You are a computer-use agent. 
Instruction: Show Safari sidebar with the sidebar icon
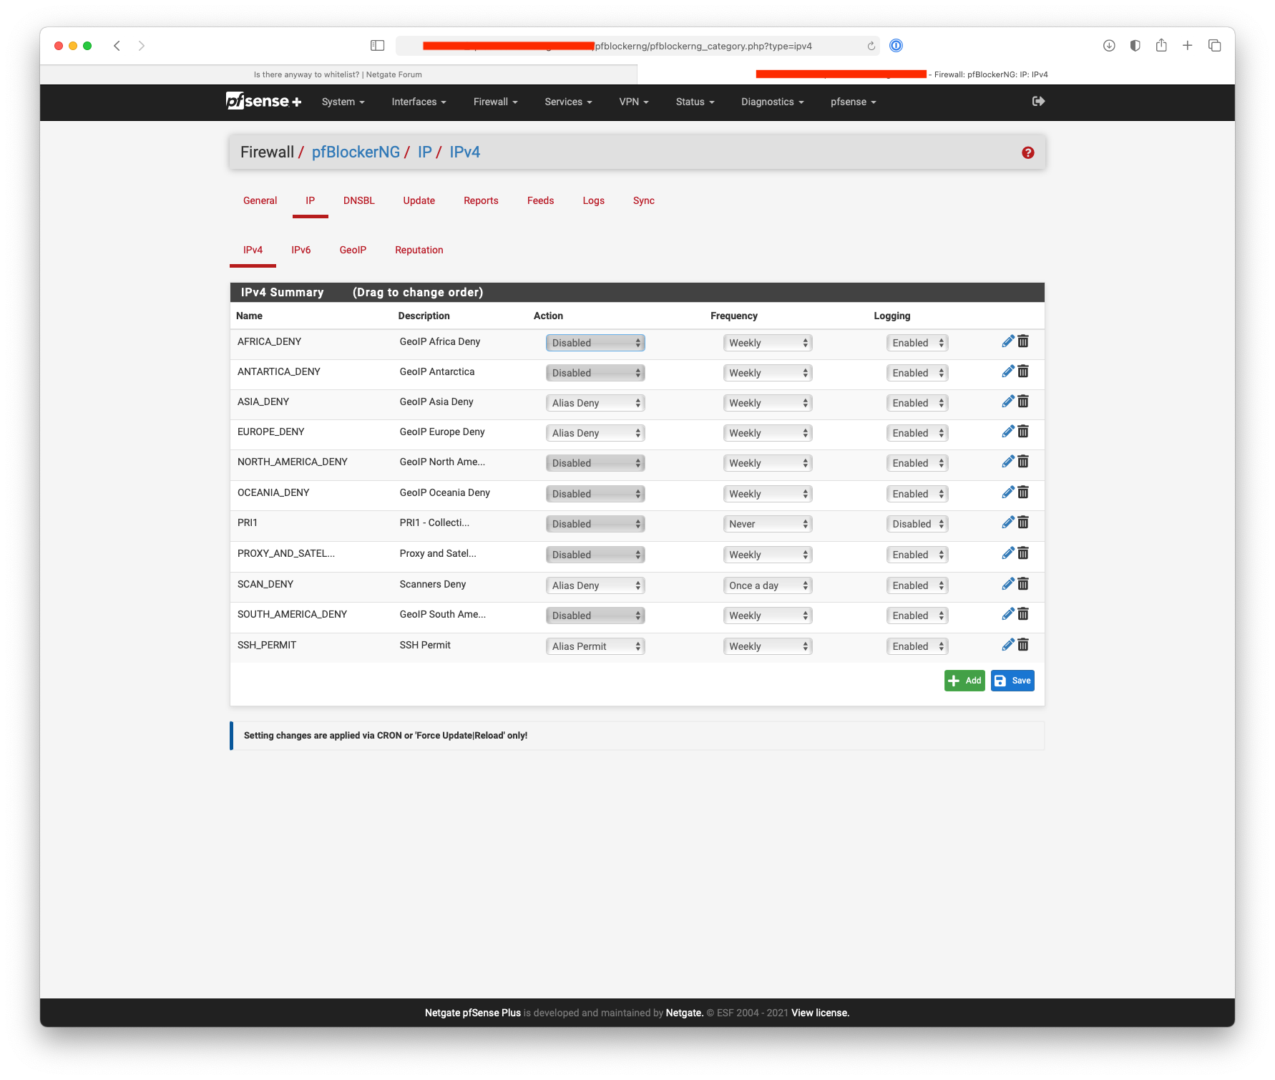pos(377,46)
